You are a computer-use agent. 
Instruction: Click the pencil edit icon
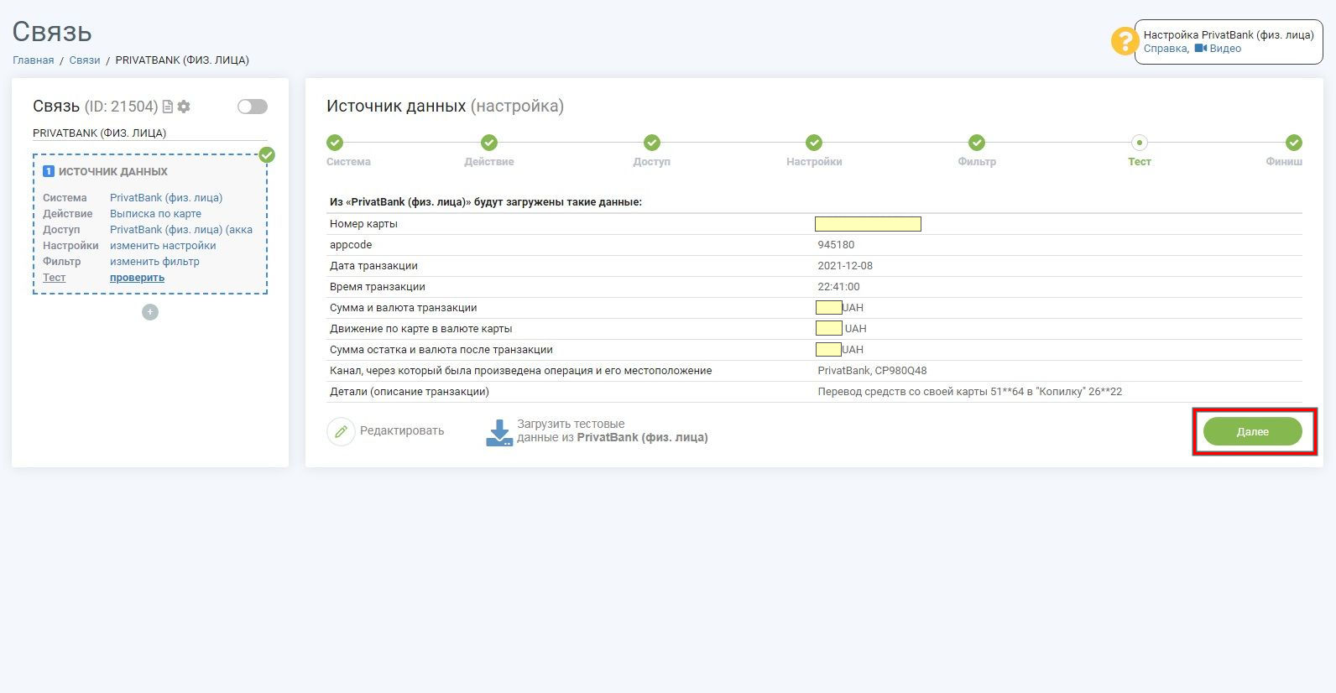click(x=341, y=431)
